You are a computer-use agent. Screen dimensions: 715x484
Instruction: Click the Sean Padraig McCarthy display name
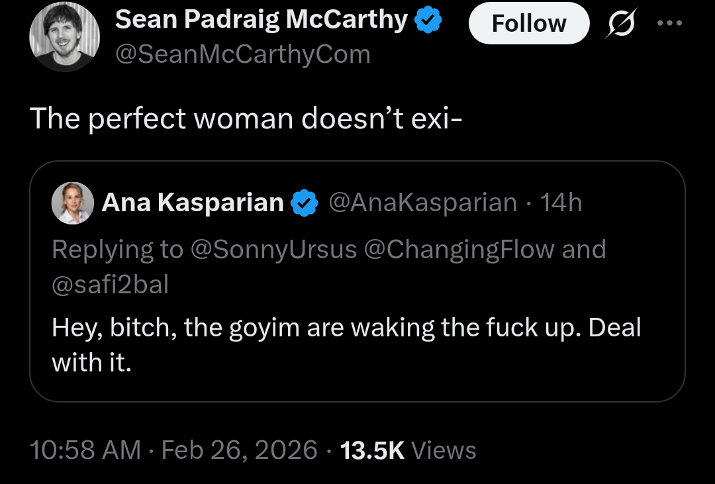point(262,21)
